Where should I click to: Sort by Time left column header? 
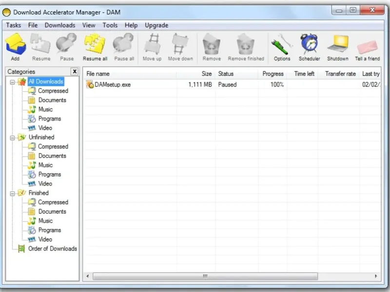coord(302,74)
